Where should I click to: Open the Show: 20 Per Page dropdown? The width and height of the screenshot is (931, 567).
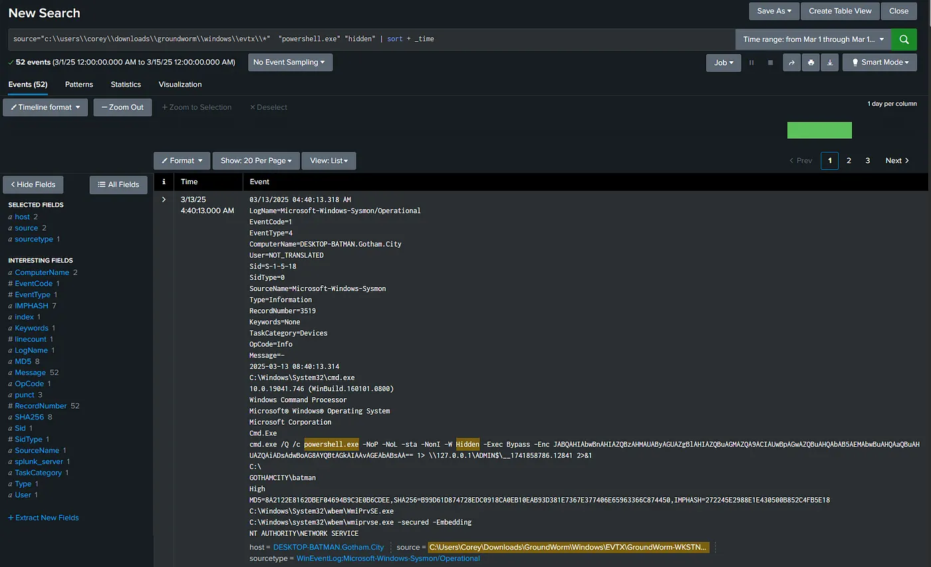(256, 161)
